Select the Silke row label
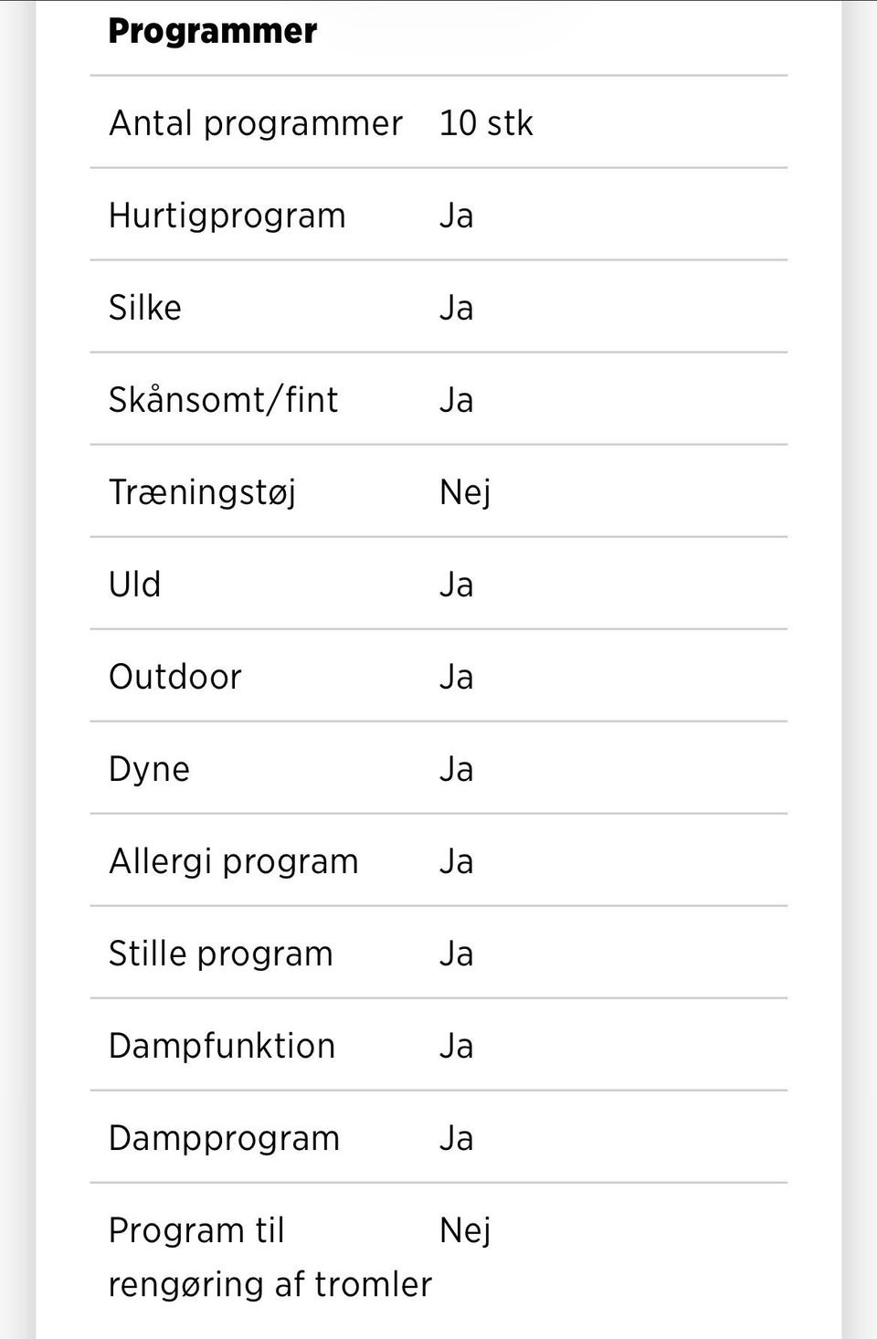This screenshot has width=877, height=1339. [x=144, y=308]
